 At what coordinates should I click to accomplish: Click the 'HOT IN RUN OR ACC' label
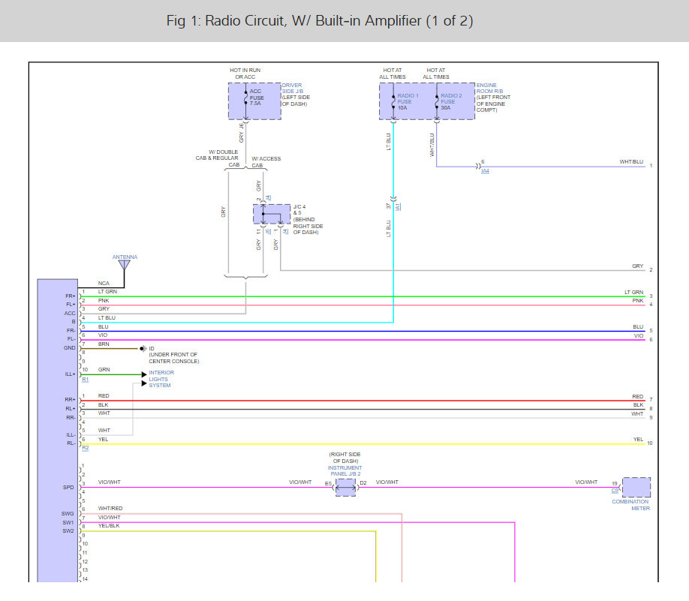click(x=245, y=74)
